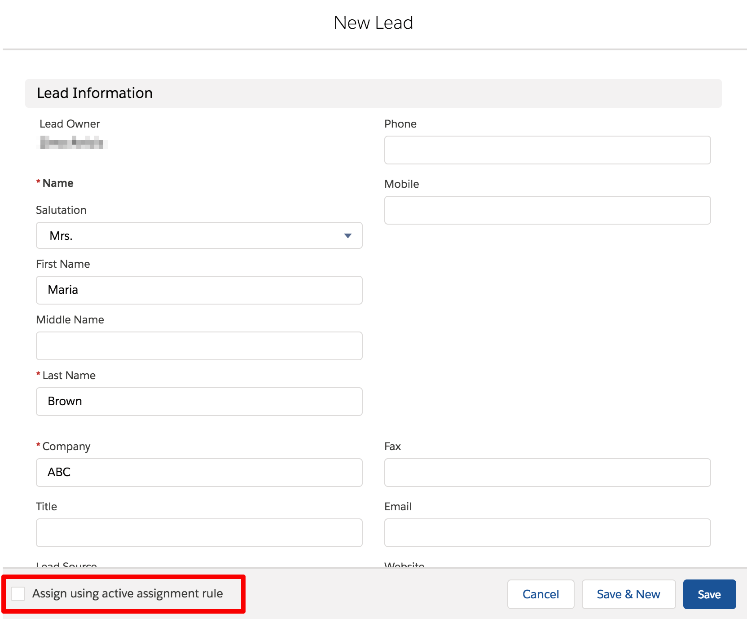Select the First Name field containing Maria

[199, 290]
